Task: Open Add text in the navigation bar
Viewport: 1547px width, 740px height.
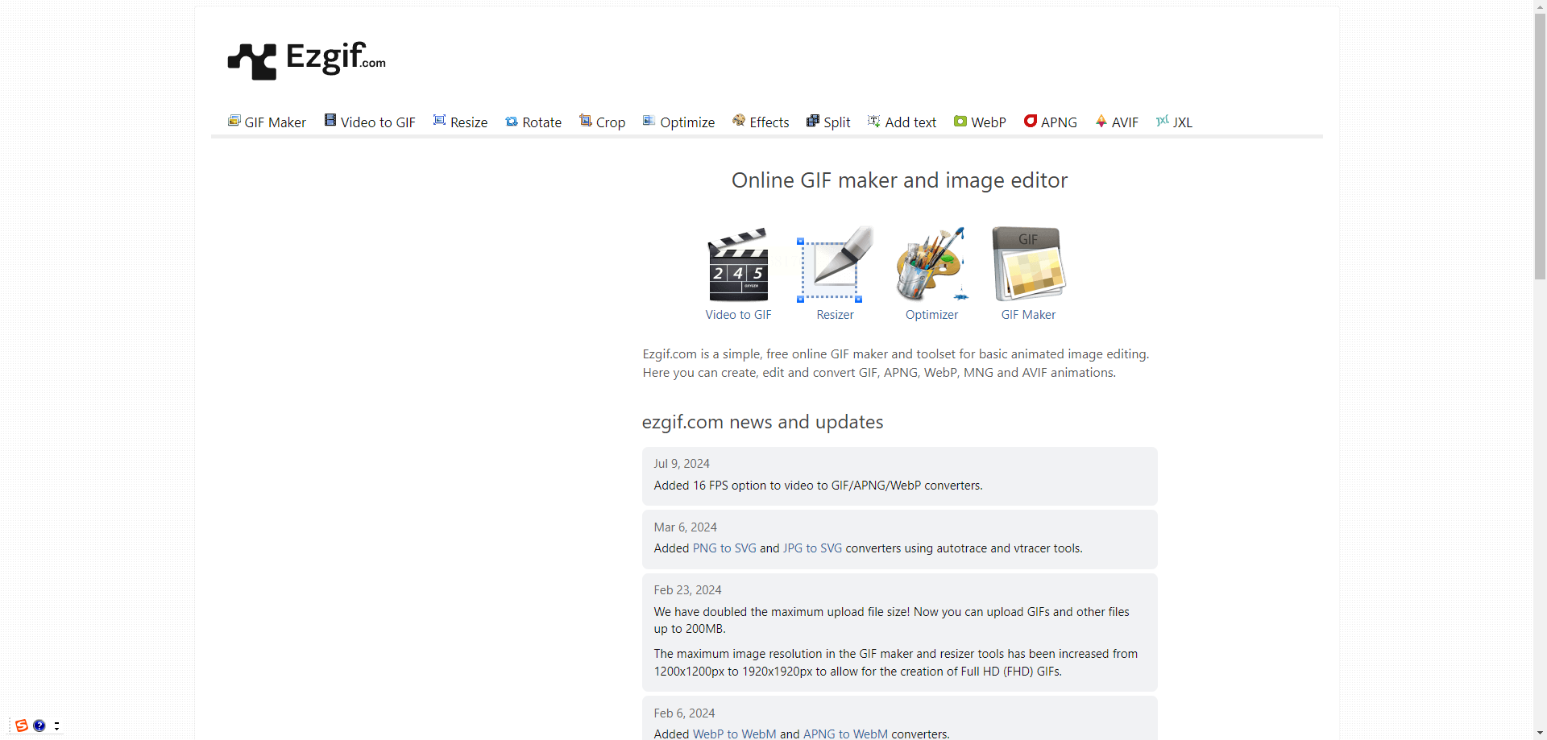Action: 902,122
